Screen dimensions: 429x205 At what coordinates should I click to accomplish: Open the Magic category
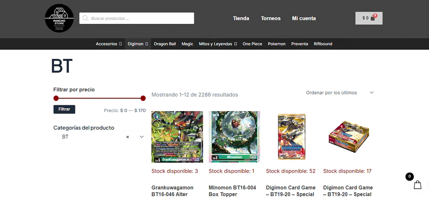(187, 44)
